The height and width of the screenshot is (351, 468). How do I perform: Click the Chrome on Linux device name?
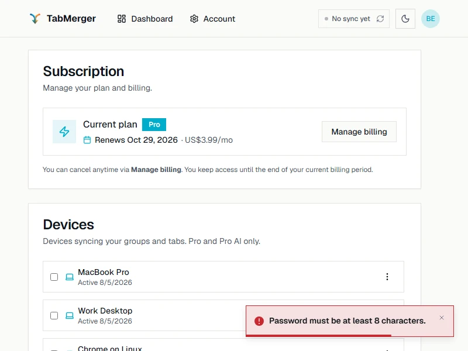[110, 348]
